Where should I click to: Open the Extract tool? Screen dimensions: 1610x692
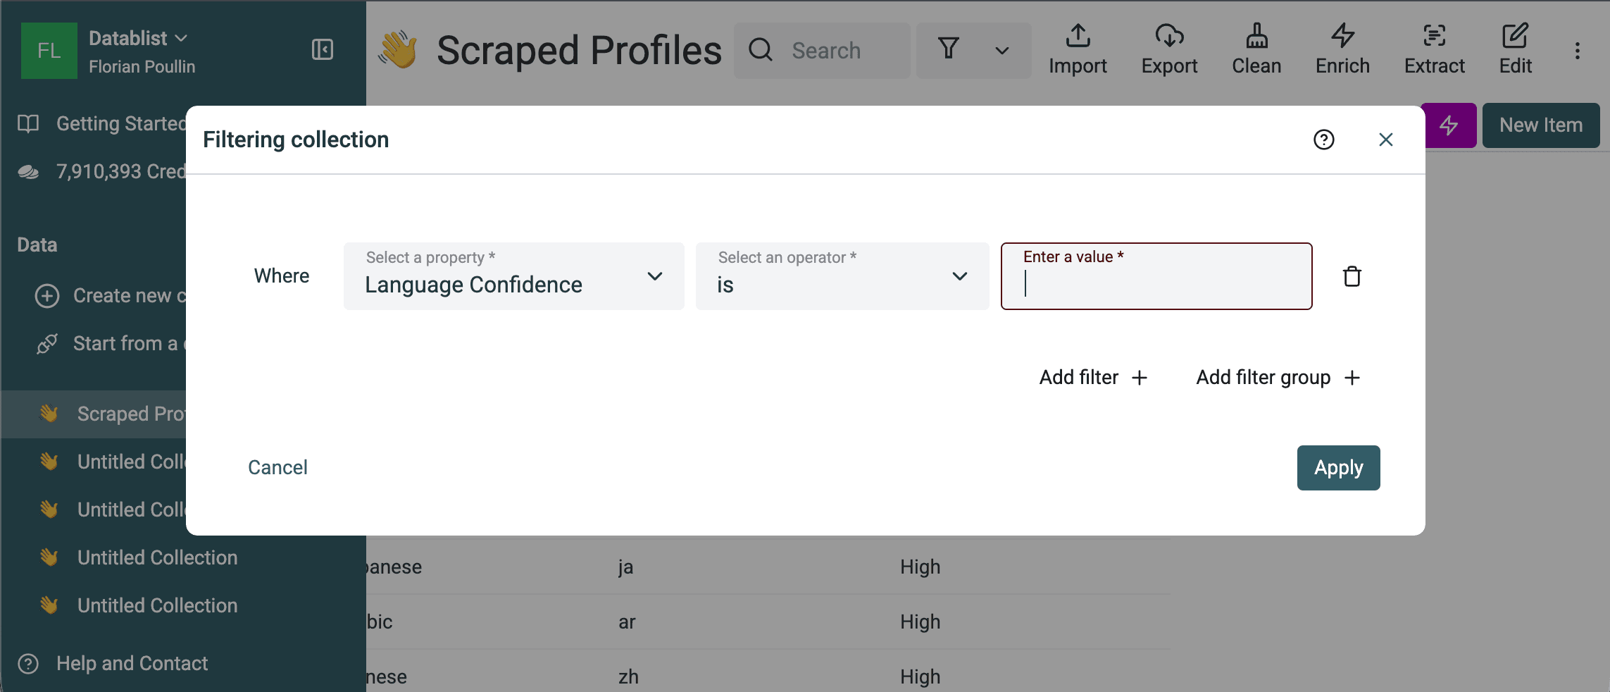click(x=1434, y=50)
